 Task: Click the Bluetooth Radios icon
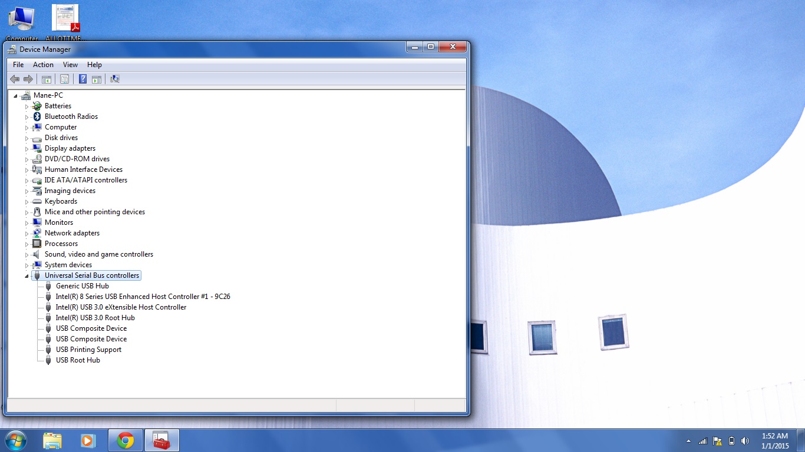37,117
